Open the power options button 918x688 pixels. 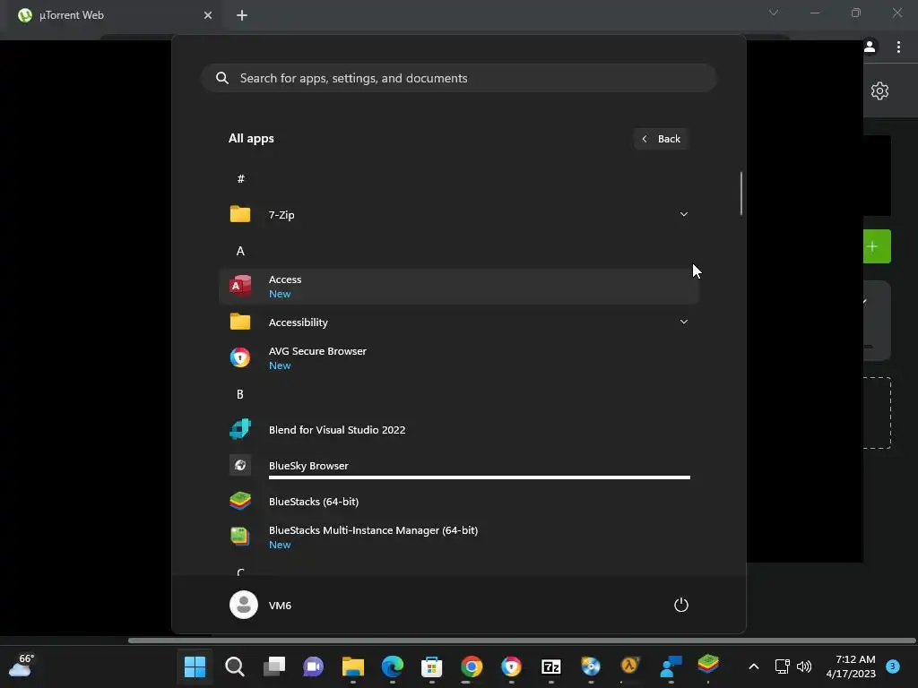tap(681, 605)
